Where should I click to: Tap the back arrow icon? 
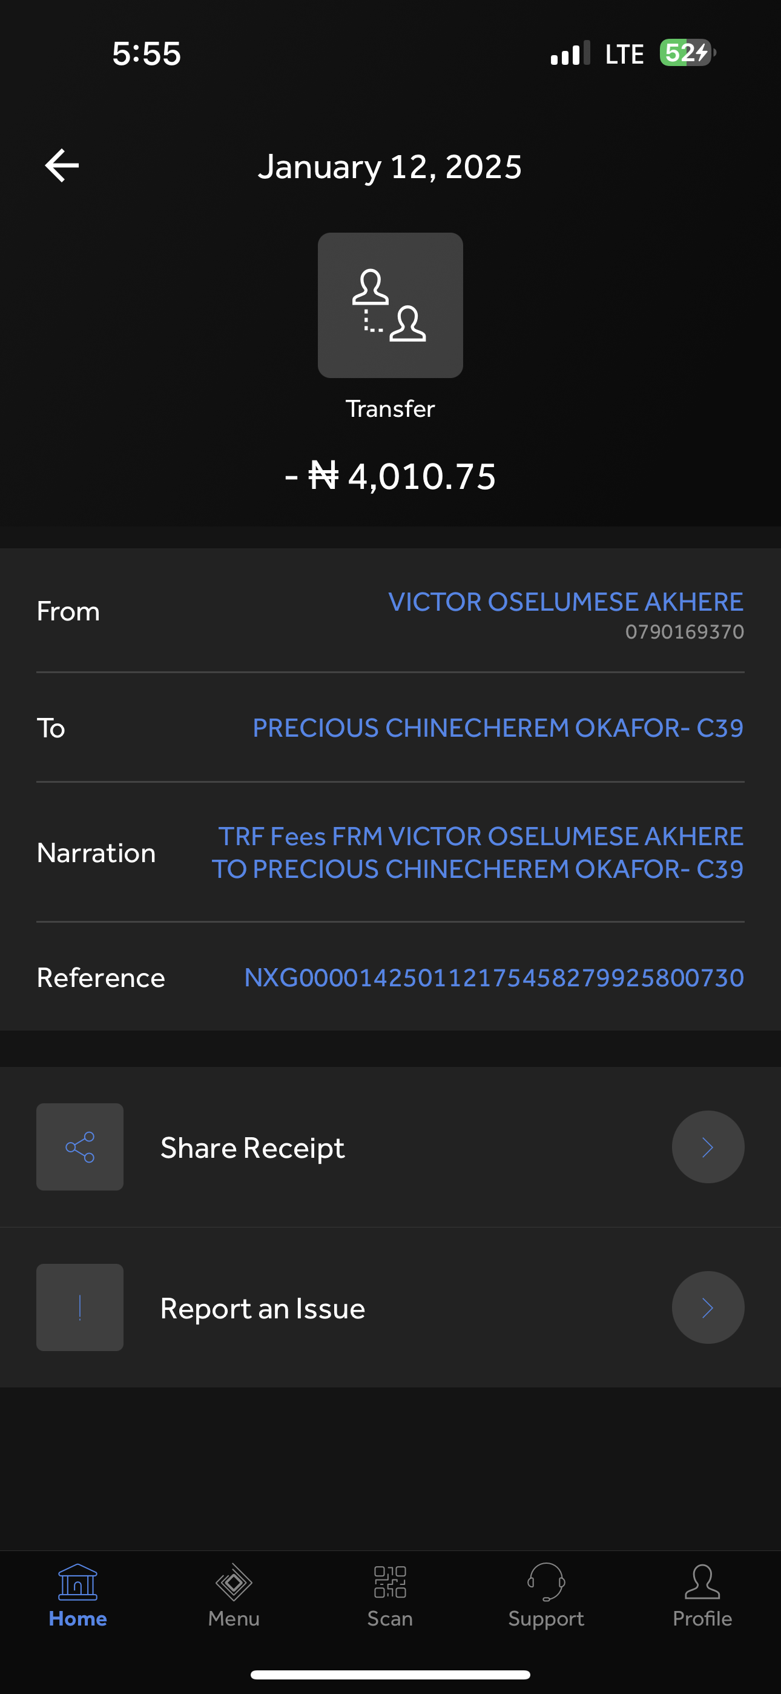click(62, 165)
